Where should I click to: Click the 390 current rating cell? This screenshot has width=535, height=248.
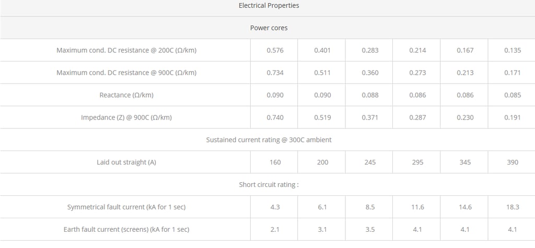(x=513, y=162)
